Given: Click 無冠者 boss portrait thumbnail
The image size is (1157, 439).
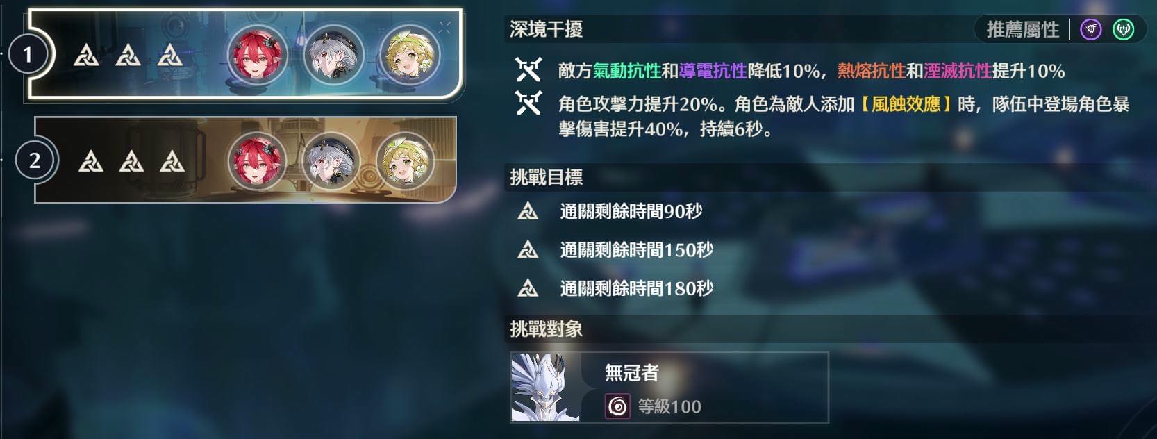Looking at the screenshot, I should (x=546, y=387).
